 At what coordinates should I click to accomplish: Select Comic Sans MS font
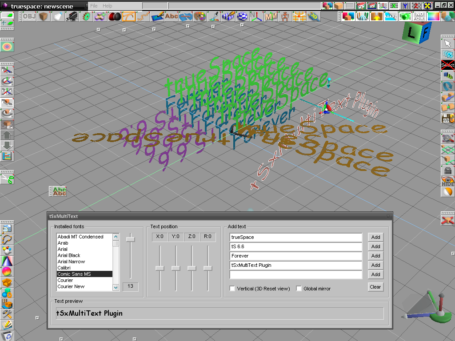point(84,274)
